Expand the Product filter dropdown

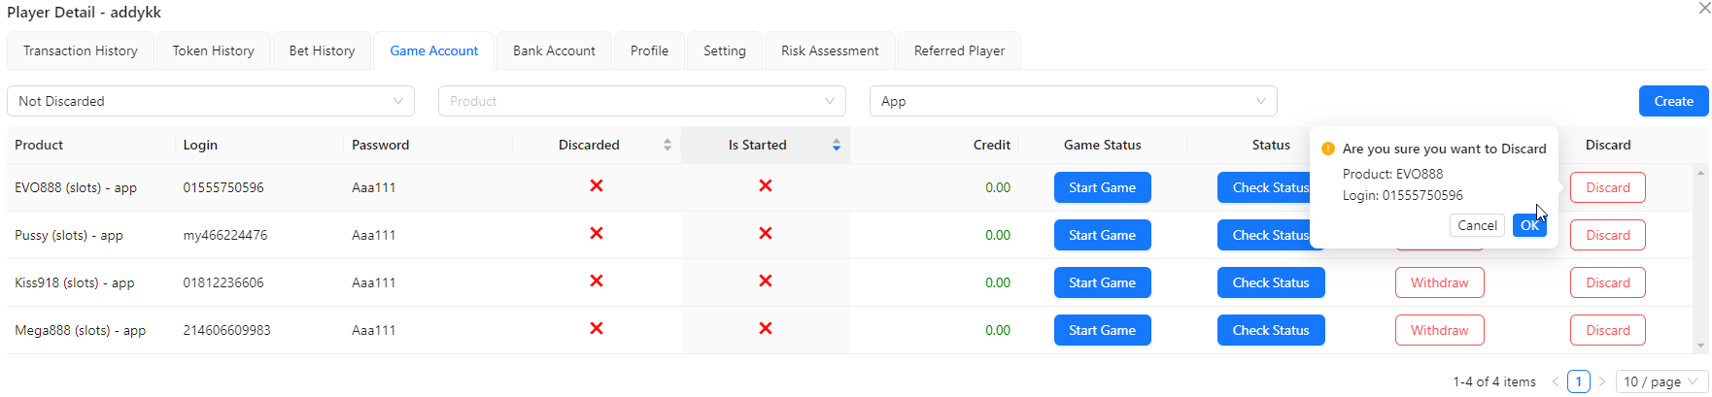tap(642, 101)
